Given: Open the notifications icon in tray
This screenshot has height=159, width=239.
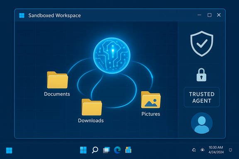Looking at the screenshot, I should tap(230, 150).
